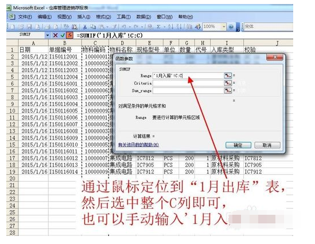
Task: Click the Criteria range selector icon
Action: (x=228, y=83)
